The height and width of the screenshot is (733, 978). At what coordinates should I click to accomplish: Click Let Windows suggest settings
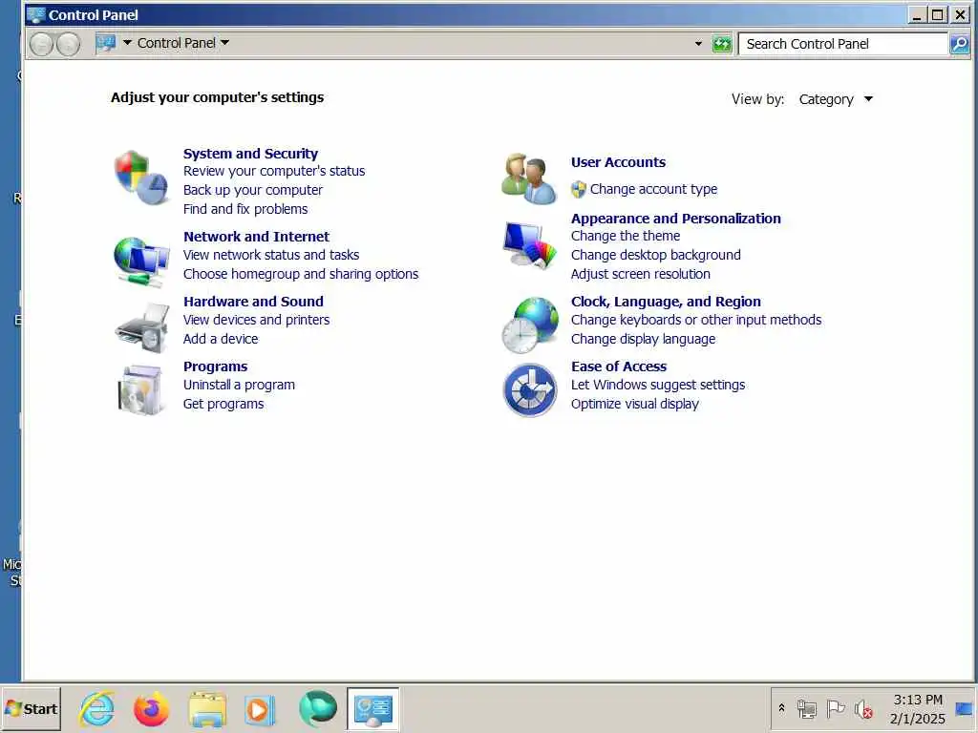[x=658, y=386]
